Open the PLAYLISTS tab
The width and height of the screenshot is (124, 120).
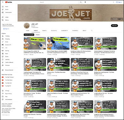tap(54, 30)
